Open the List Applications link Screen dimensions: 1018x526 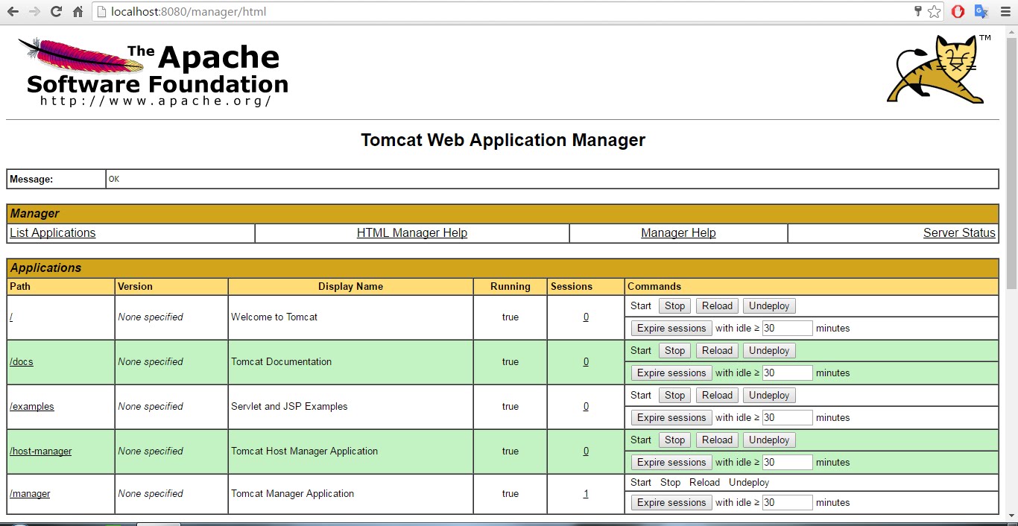(x=53, y=233)
